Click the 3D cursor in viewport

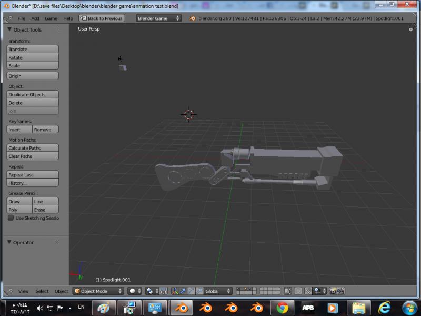189,114
